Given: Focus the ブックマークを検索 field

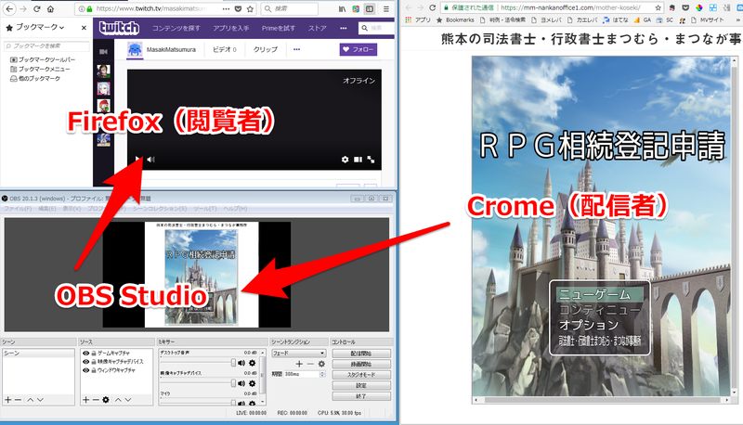Looking at the screenshot, I should (46, 45).
